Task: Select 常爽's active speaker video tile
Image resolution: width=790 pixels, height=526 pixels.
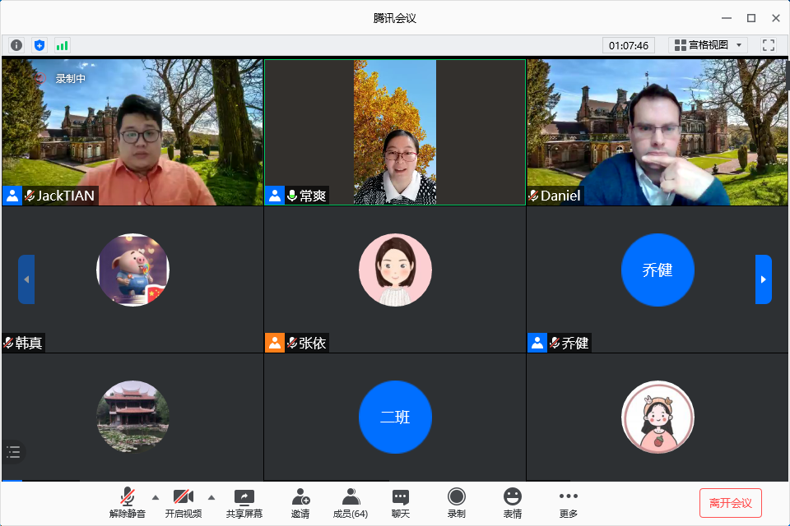Action: click(x=395, y=131)
